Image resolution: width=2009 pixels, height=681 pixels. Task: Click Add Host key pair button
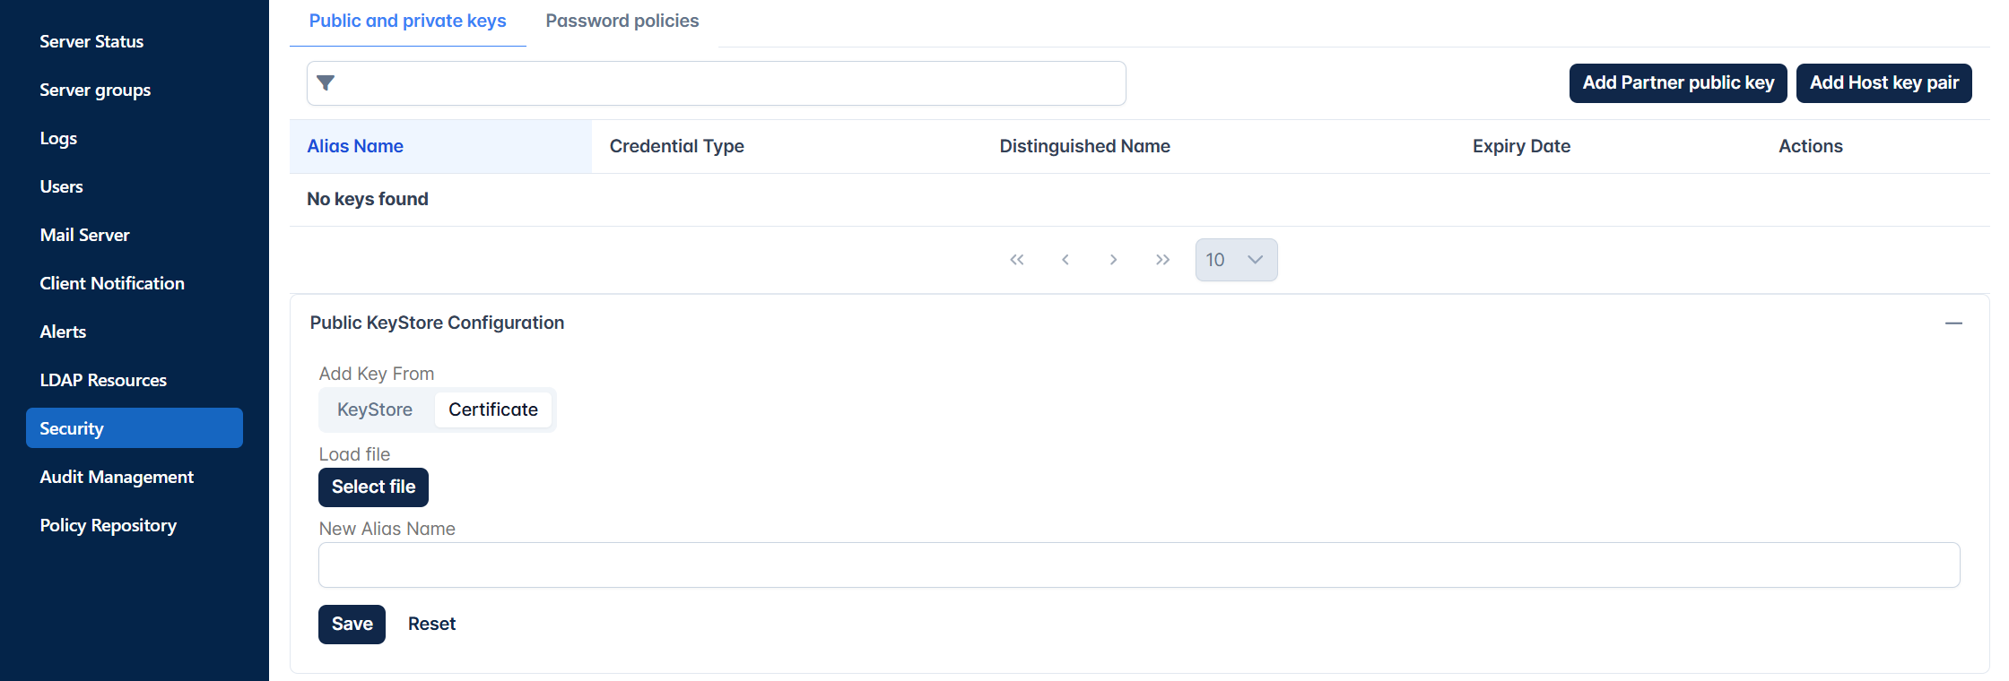tap(1884, 83)
